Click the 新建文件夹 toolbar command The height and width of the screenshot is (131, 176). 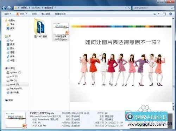(x=60, y=14)
